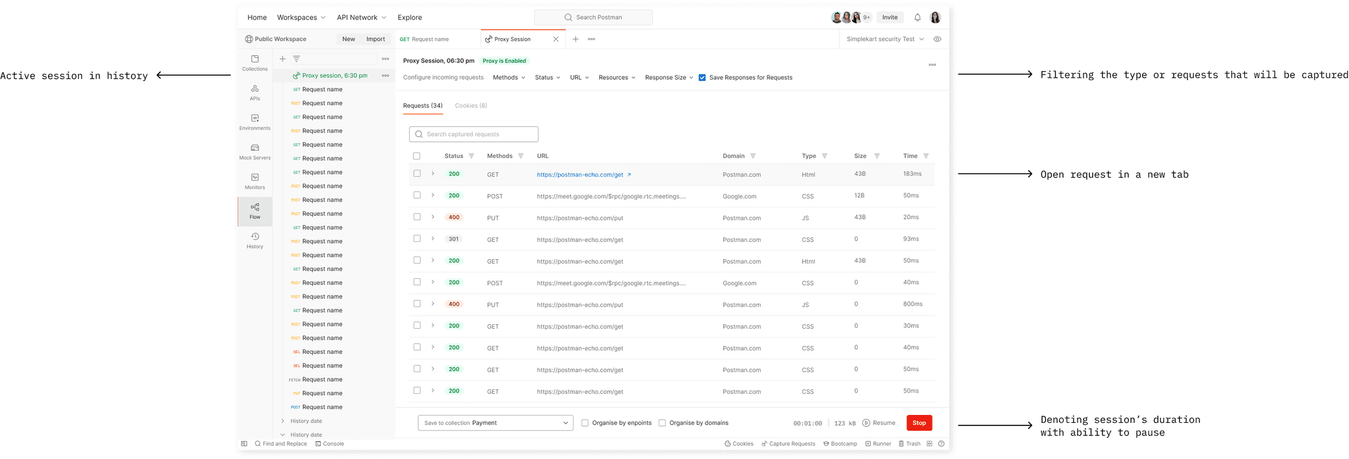The image size is (1349, 459).
Task: Filter the Methods column
Action: tap(521, 157)
